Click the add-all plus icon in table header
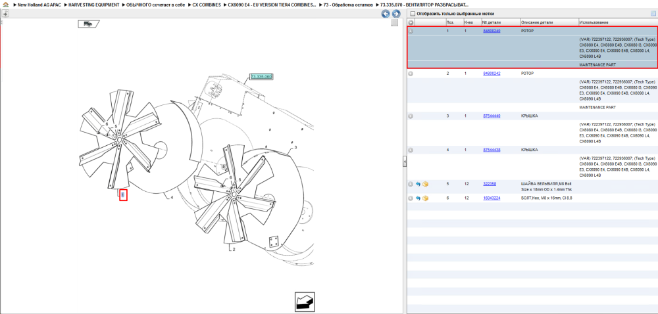The height and width of the screenshot is (314, 658). tap(411, 22)
